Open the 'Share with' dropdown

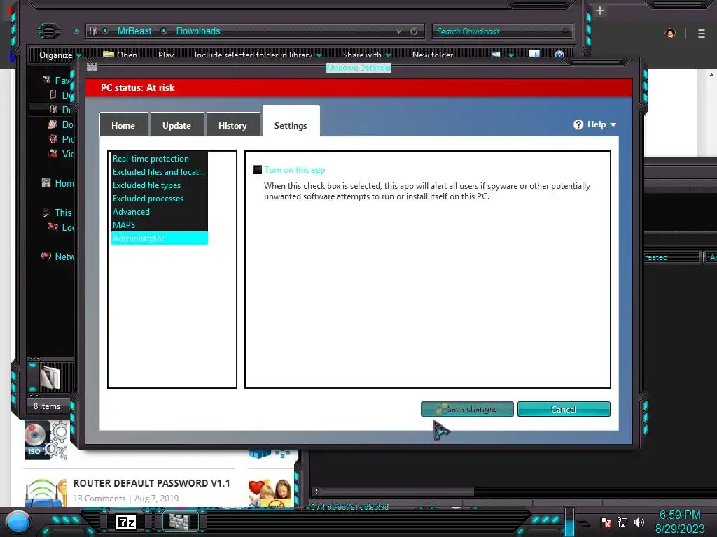point(367,55)
